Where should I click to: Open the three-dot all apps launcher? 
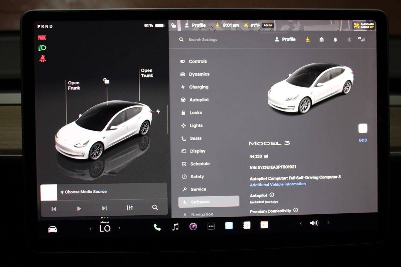click(x=211, y=226)
